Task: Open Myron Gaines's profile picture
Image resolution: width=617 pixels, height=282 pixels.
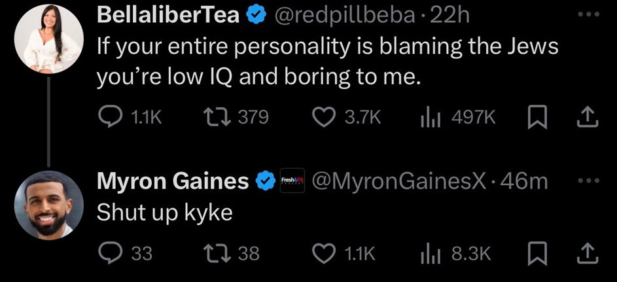Action: [x=49, y=205]
